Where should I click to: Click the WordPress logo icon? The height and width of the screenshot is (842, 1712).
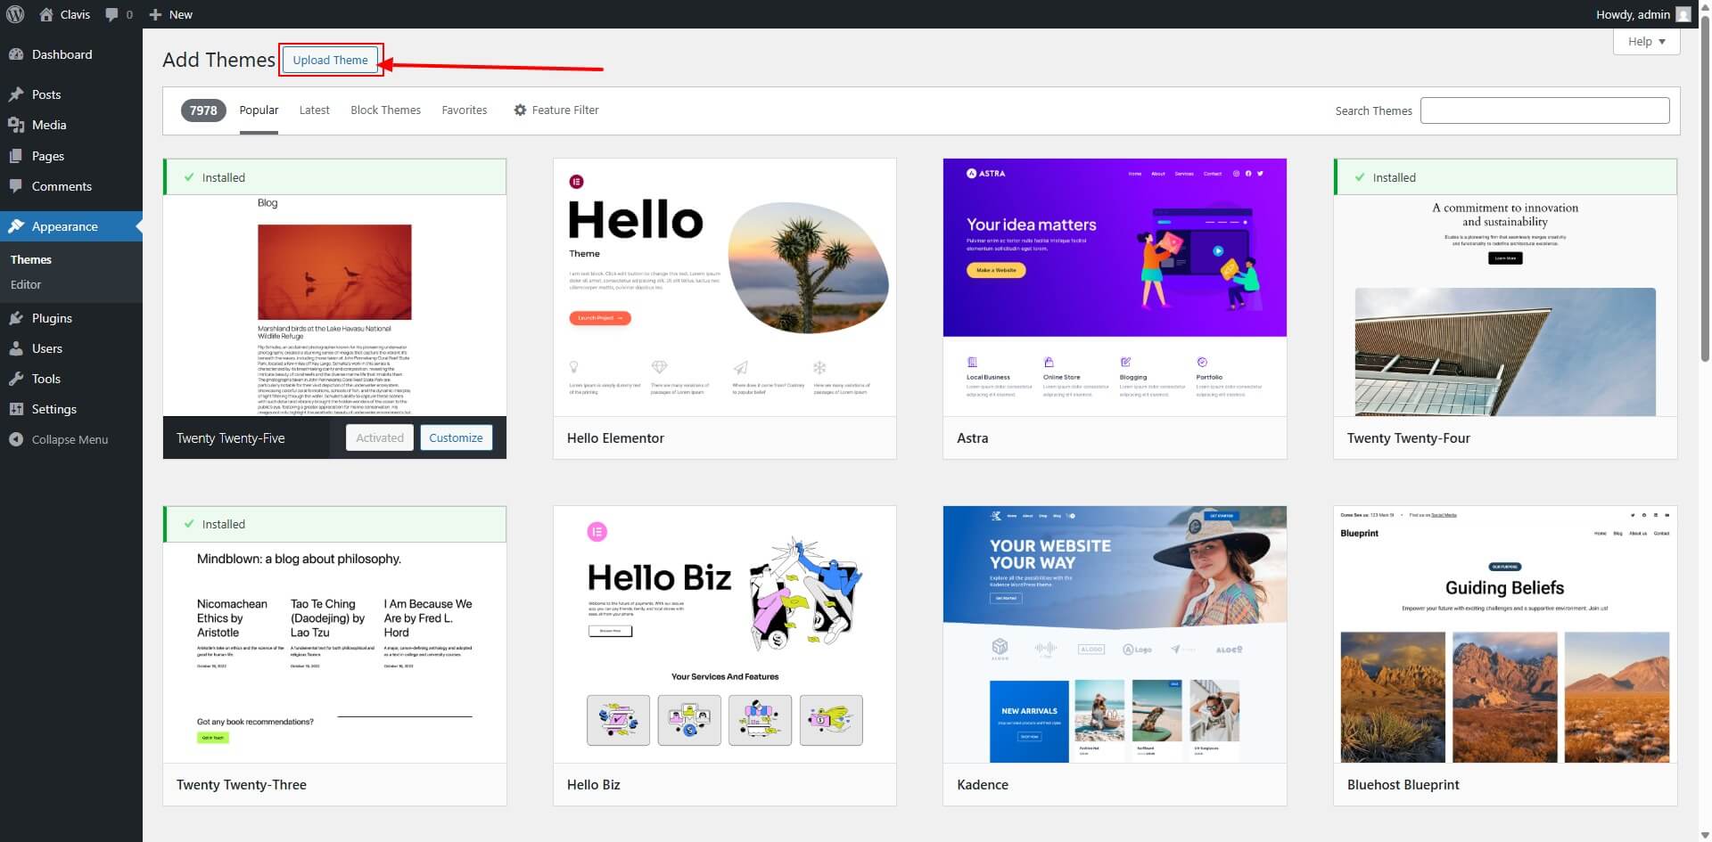point(15,14)
